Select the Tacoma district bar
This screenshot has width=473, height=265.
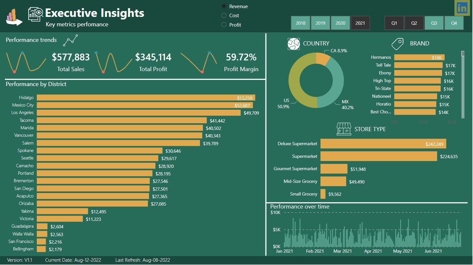pyautogui.click(x=122, y=120)
